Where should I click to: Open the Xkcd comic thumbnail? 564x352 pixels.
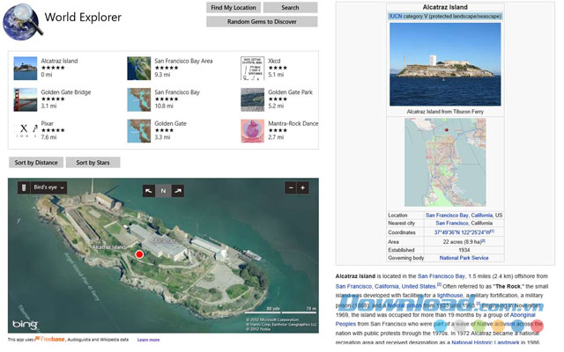pyautogui.click(x=253, y=68)
